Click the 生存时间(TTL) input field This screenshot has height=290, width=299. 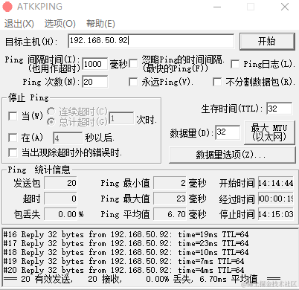click(280, 109)
